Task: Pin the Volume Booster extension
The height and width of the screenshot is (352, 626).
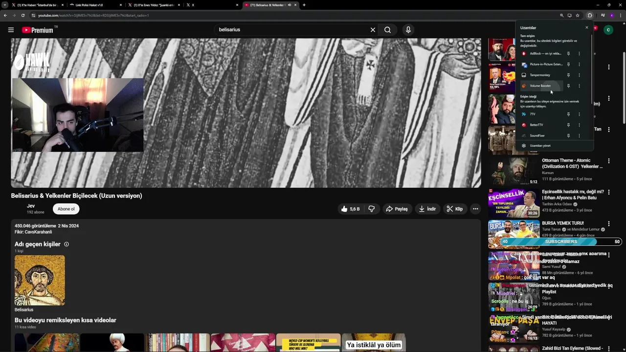Action: [x=568, y=86]
